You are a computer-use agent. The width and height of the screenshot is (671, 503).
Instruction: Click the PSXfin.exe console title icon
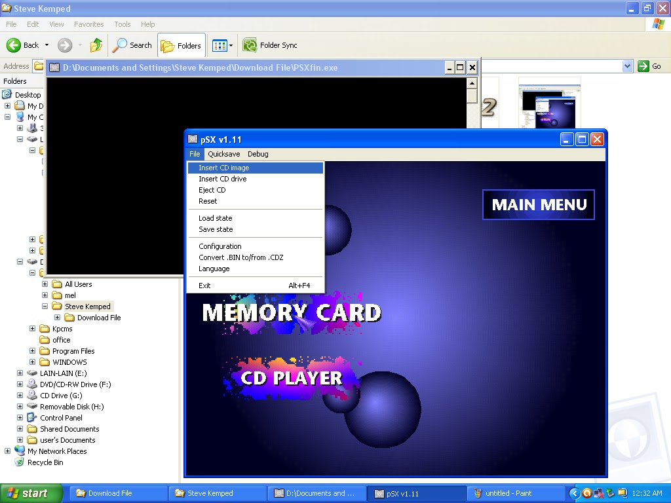pyautogui.click(x=54, y=67)
